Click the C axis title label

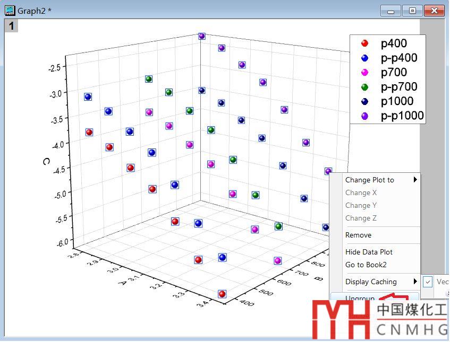(x=47, y=161)
